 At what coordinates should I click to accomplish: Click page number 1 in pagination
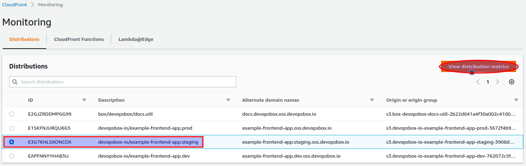[x=487, y=82]
